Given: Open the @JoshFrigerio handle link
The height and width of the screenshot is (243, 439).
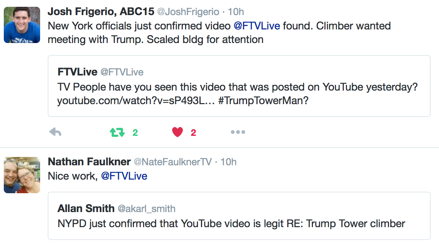Looking at the screenshot, I should coord(188,12).
